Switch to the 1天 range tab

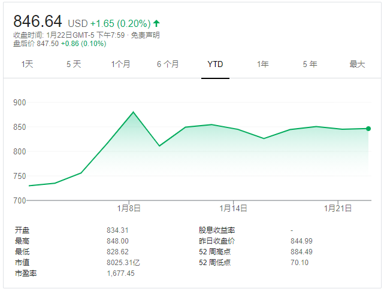(28, 64)
